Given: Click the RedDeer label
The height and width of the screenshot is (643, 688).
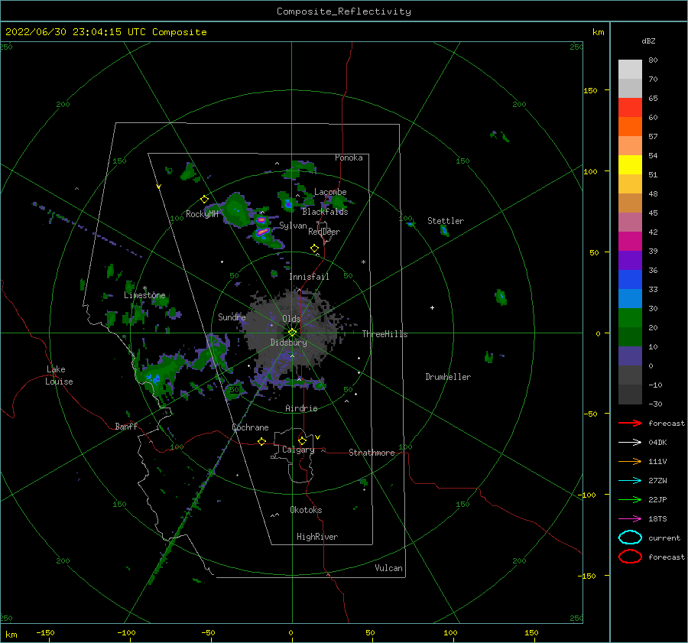Looking at the screenshot, I should pos(324,232).
